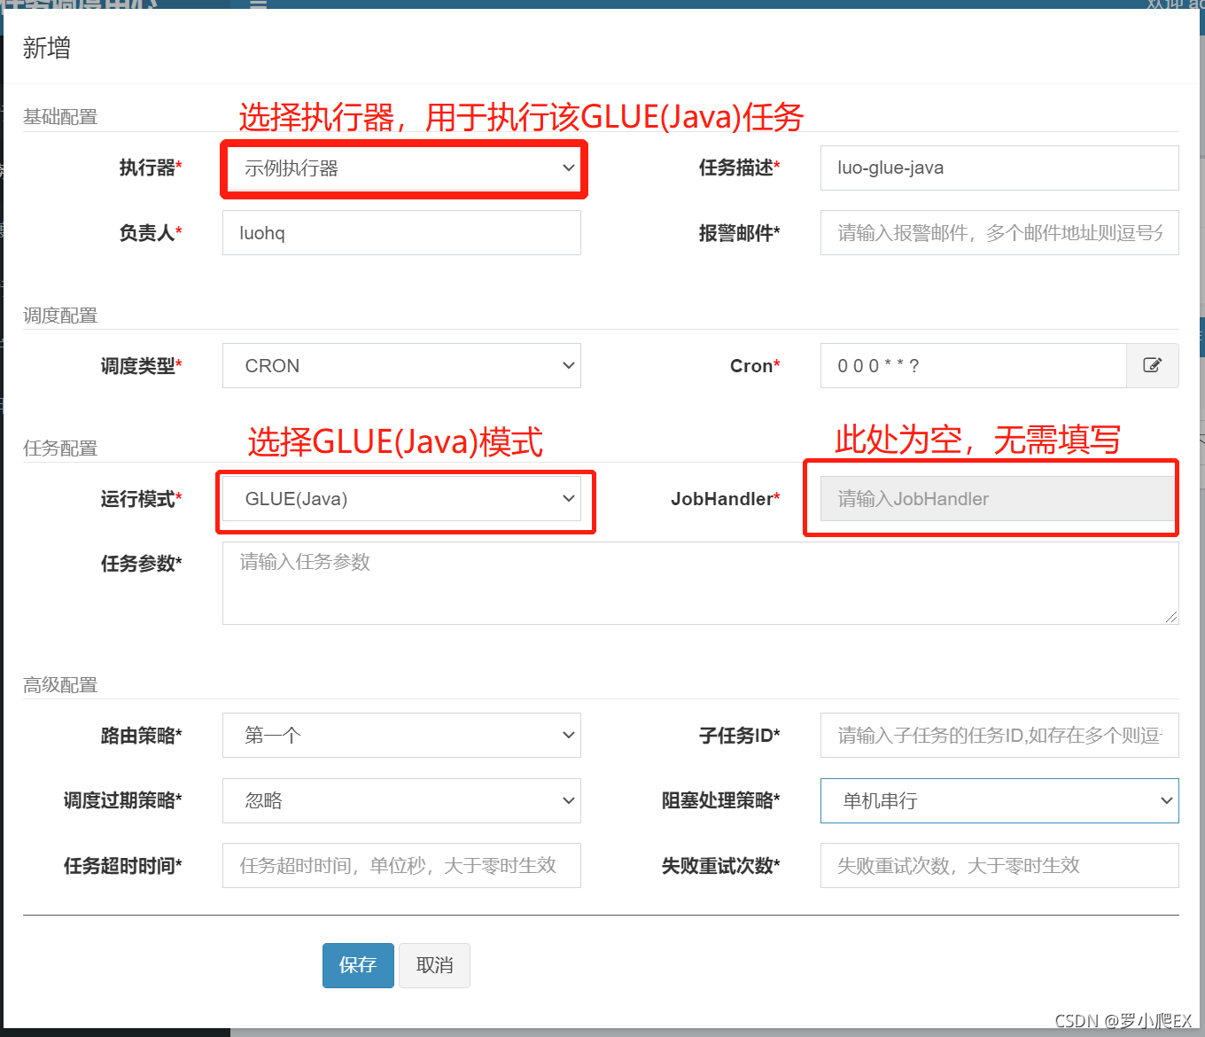Image resolution: width=1205 pixels, height=1037 pixels.
Task: Click the 阻塞处理策略 field label
Action: coord(721,800)
